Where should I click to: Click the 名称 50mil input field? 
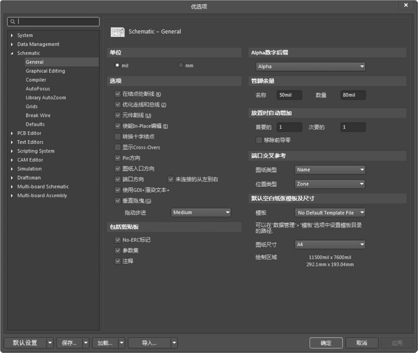(289, 95)
